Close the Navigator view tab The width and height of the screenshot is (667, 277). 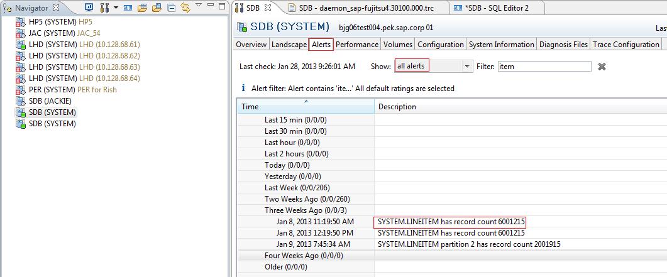[56, 8]
